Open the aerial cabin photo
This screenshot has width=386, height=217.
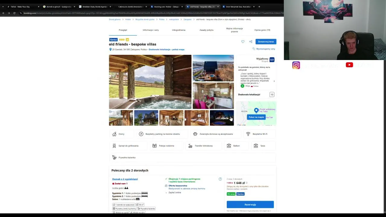[x=213, y=68]
